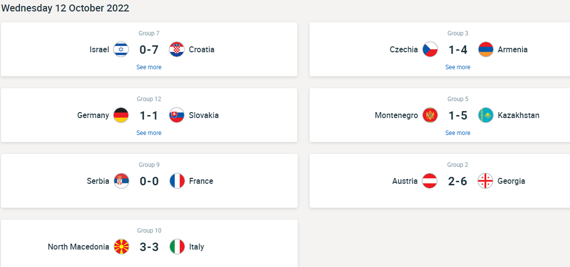Click the Slovakia flag icon
This screenshot has height=267, width=570.
point(177,115)
